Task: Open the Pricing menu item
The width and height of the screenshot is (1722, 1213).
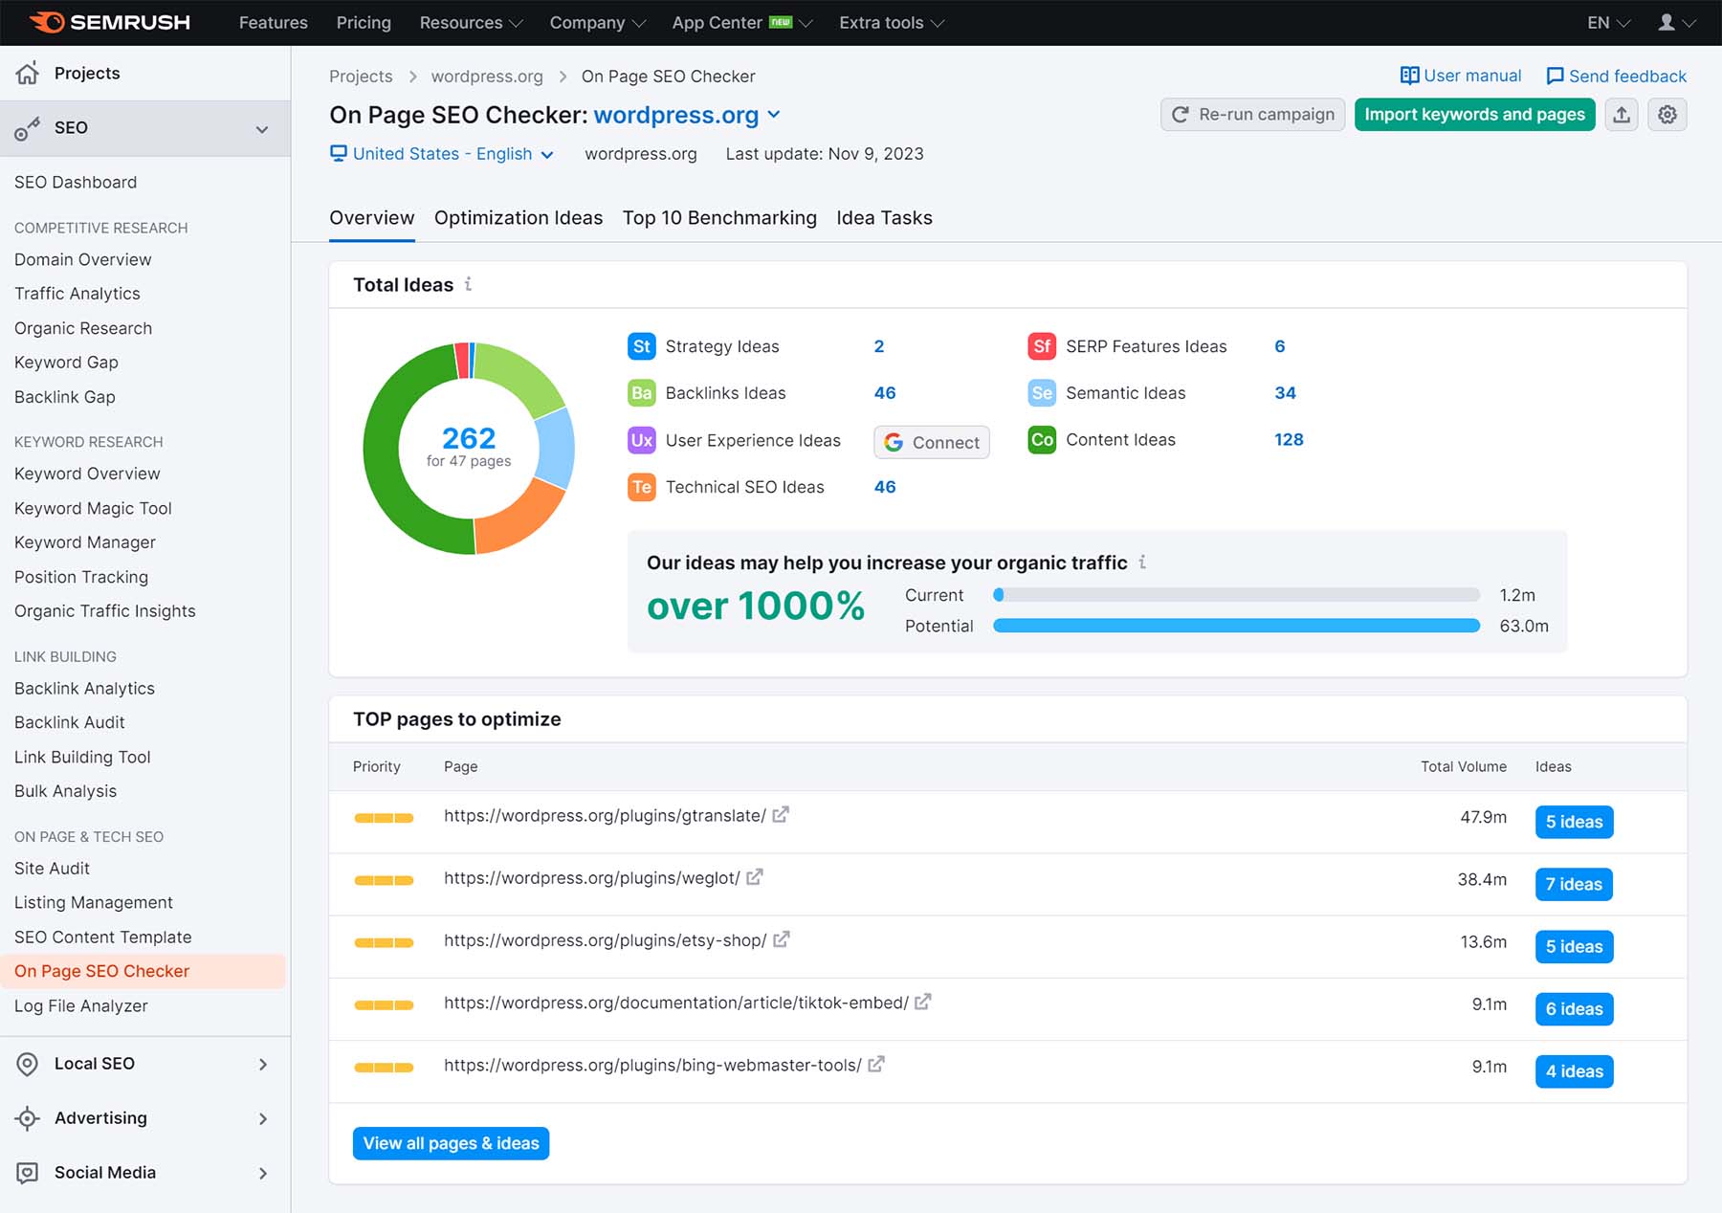Action: pos(364,22)
